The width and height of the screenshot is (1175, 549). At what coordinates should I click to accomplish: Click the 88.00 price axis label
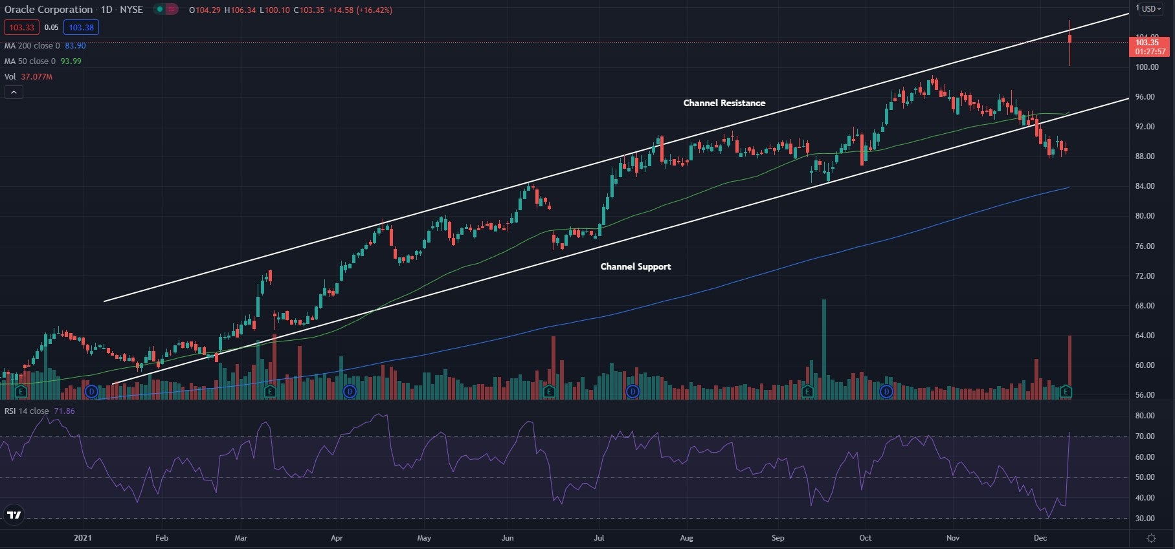pos(1145,156)
